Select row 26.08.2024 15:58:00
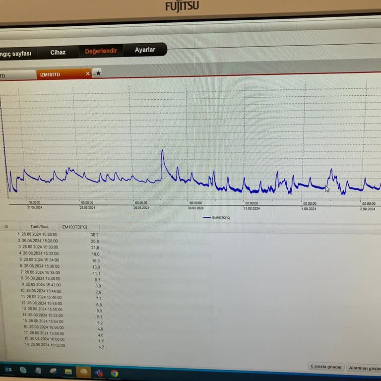This screenshot has width=381, height=381. (64, 333)
